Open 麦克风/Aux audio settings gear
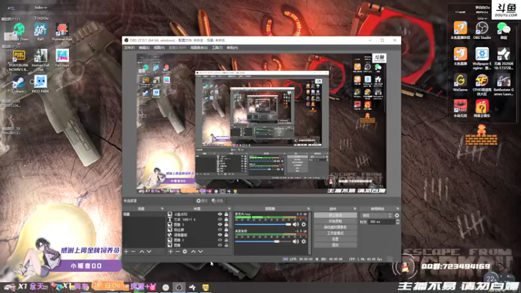Viewport: 521px width, 293px height. tap(303, 224)
